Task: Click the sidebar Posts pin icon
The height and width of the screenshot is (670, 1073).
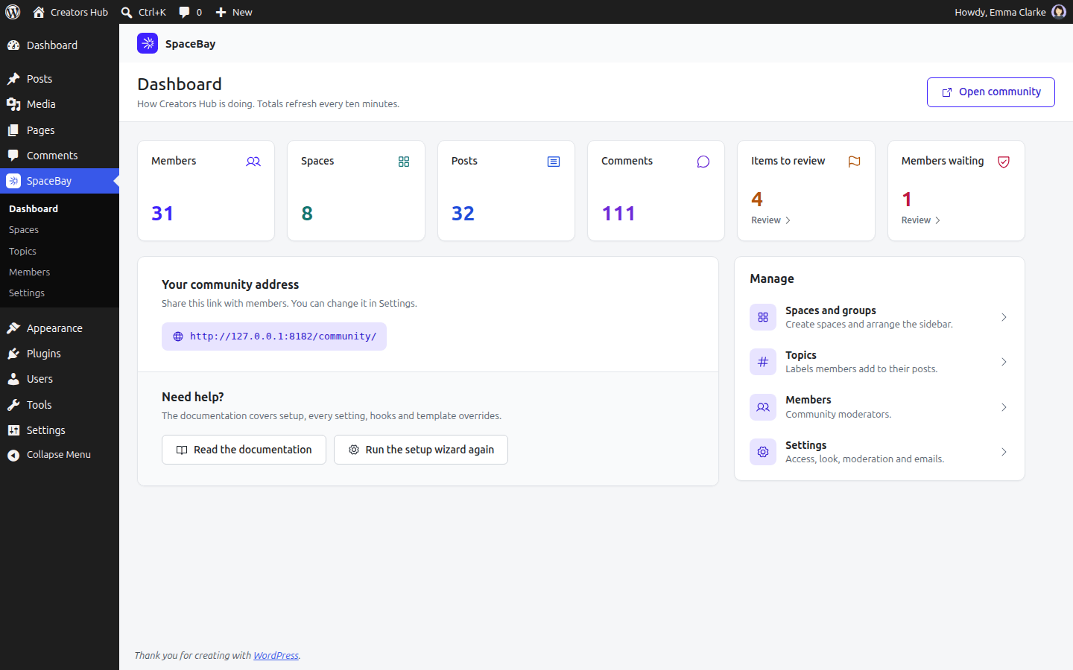Action: pos(13,79)
